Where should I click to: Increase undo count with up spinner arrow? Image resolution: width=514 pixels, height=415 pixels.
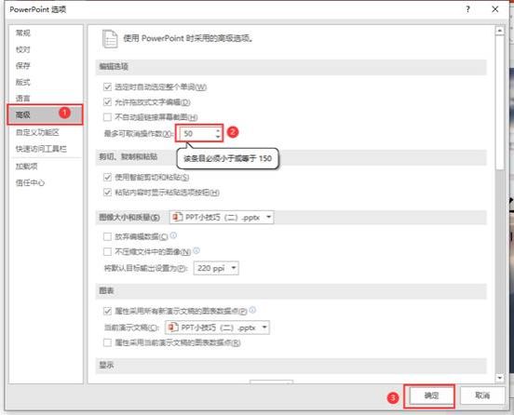click(x=218, y=130)
